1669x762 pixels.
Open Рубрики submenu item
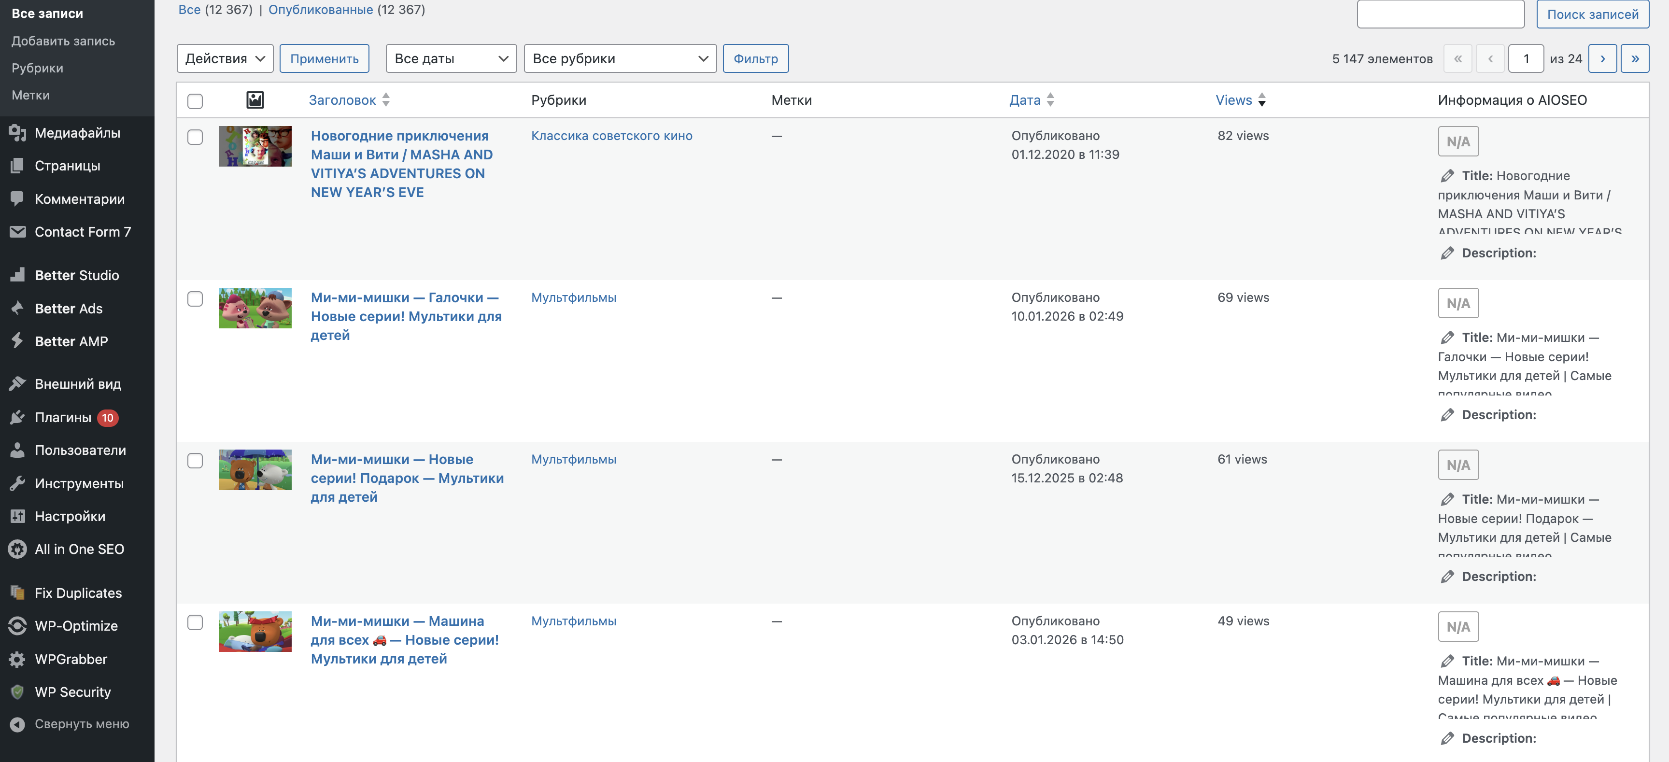click(x=37, y=68)
